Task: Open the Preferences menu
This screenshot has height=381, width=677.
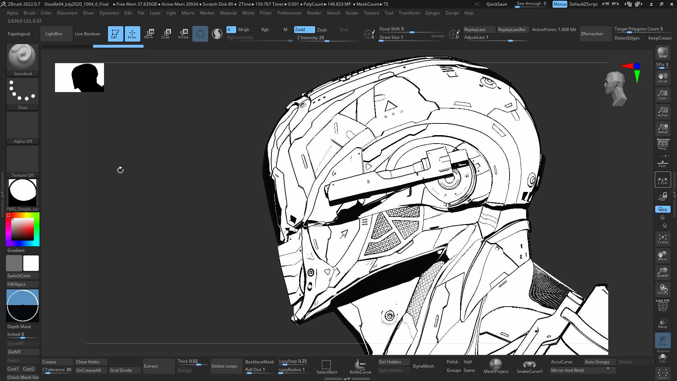Action: pyautogui.click(x=289, y=13)
